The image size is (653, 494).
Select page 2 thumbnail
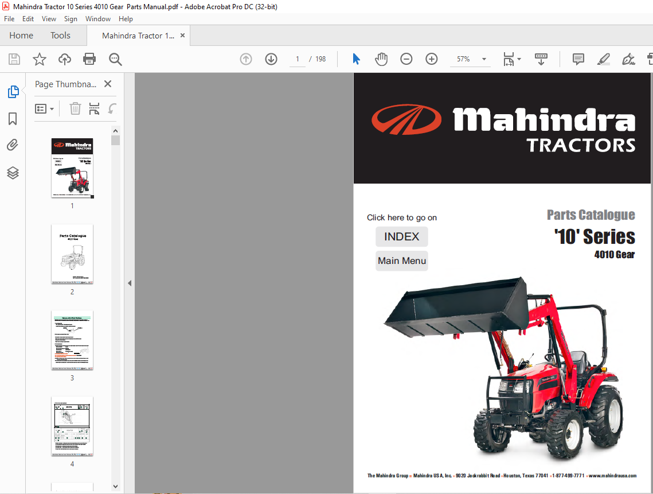(72, 254)
